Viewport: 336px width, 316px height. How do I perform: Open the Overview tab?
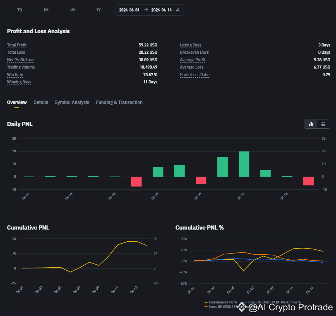[x=17, y=102]
